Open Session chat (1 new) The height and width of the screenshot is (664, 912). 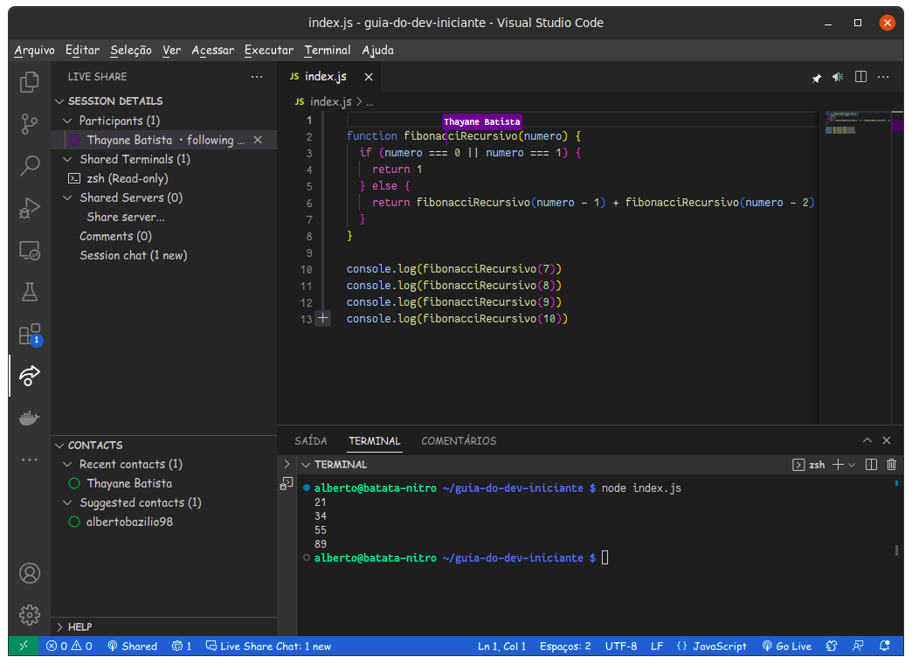tap(133, 255)
